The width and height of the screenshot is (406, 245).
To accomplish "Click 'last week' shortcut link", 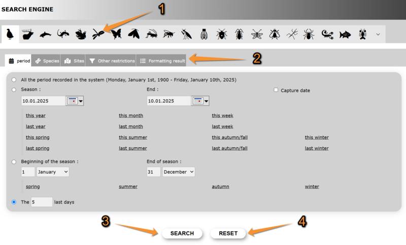I will click(x=222, y=127).
